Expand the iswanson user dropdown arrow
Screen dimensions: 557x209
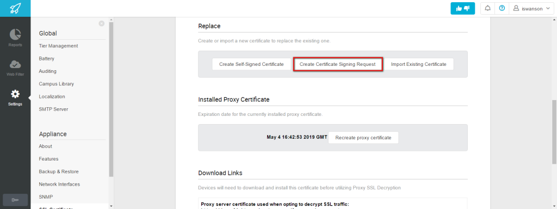click(548, 9)
